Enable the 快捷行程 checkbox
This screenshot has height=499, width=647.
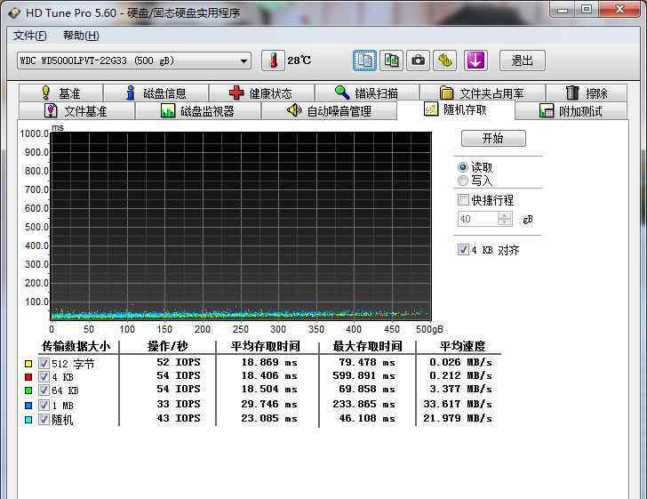463,200
